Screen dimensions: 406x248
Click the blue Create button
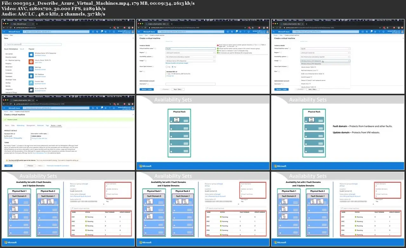pyautogui.click(x=9, y=166)
